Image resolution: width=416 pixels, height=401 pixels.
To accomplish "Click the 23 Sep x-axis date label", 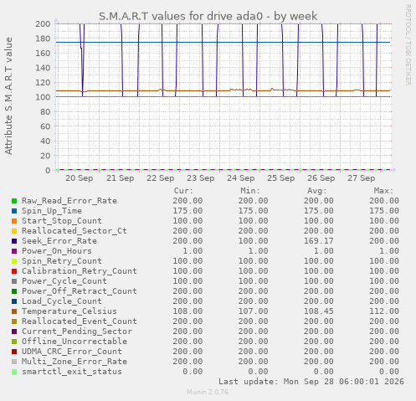I will 201,178.
